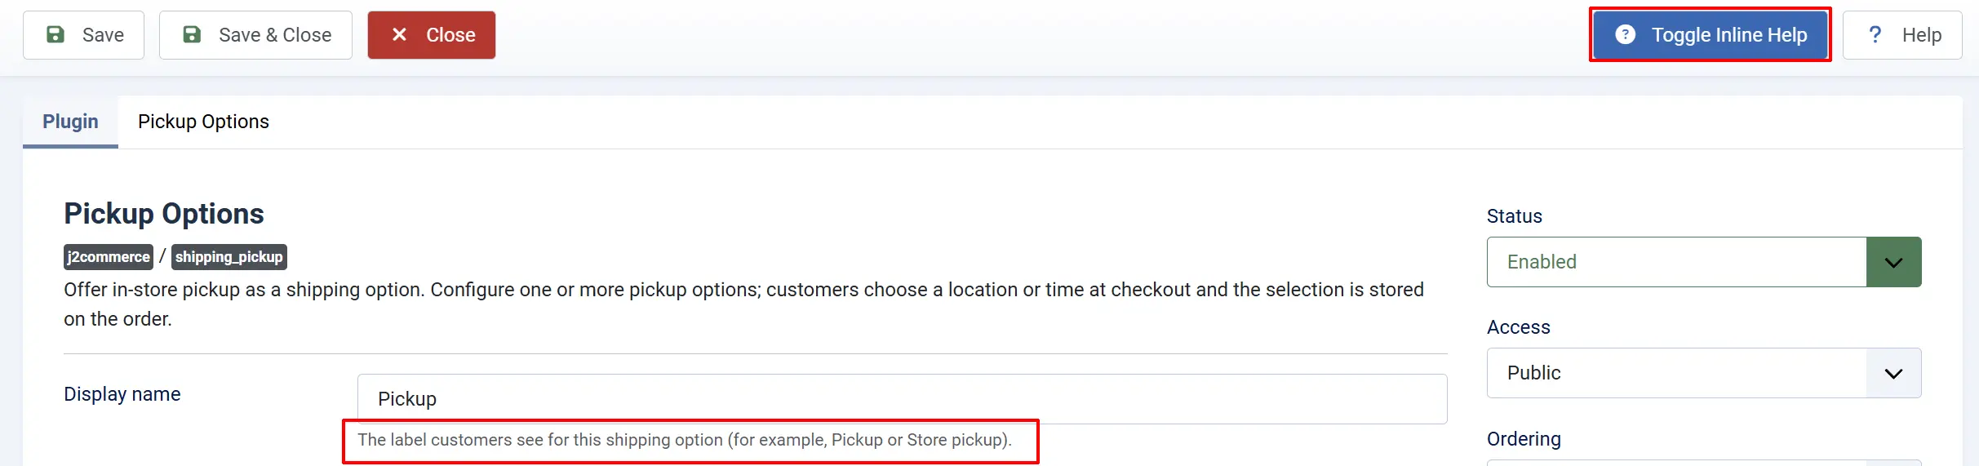Select the Plugin tab

[x=70, y=122]
